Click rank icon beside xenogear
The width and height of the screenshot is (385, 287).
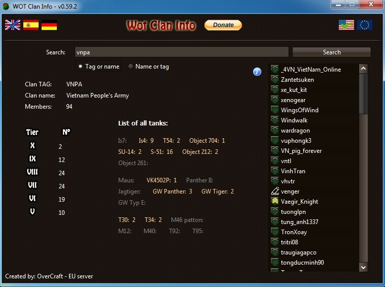click(275, 100)
